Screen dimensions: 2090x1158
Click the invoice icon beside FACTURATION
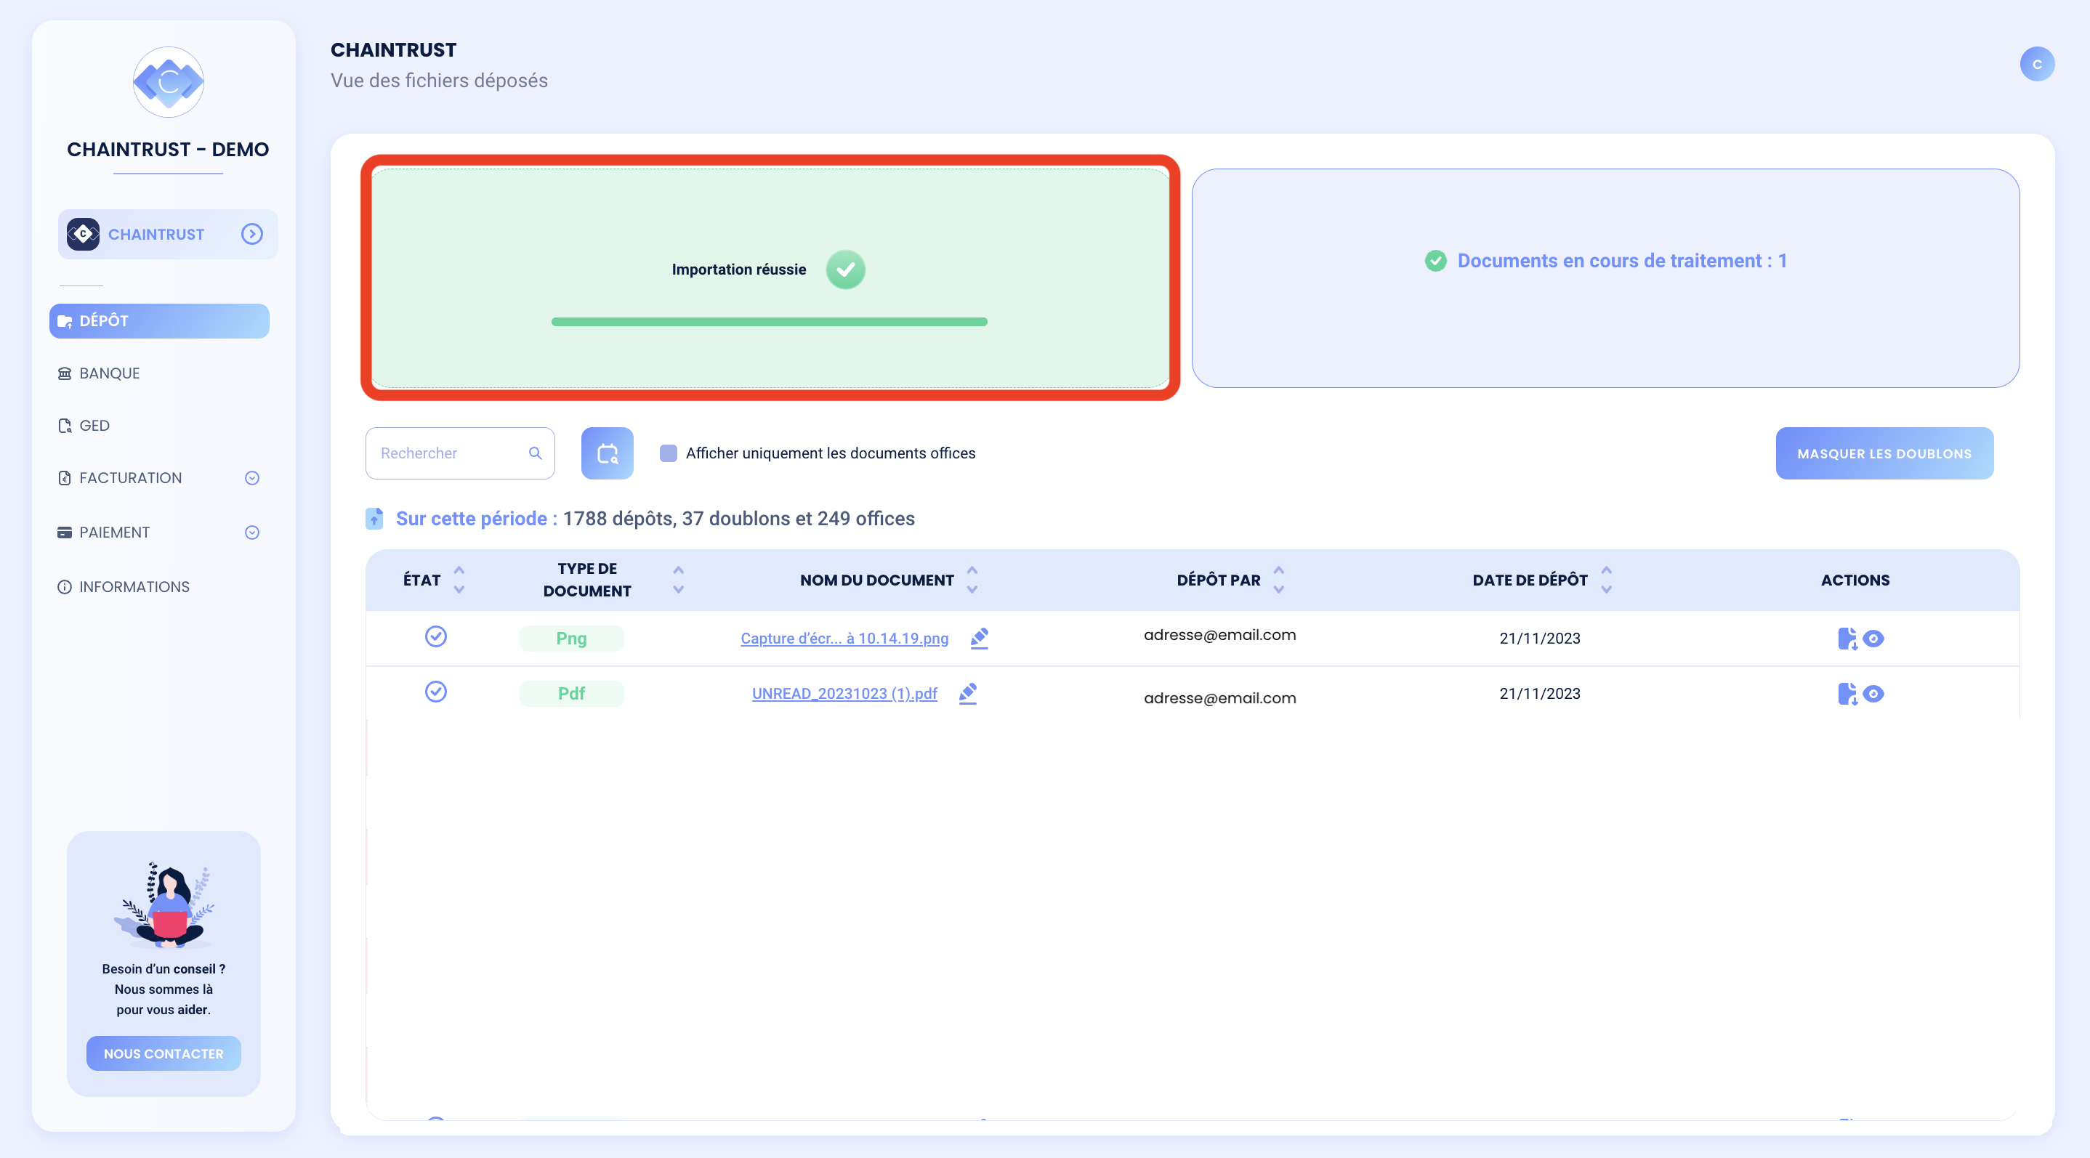click(65, 477)
